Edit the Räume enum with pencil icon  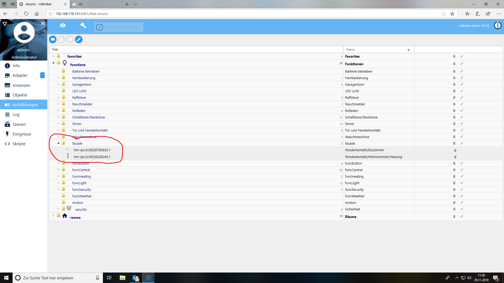click(462, 216)
